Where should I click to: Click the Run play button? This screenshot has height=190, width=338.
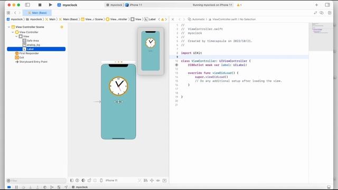pyautogui.click(x=50, y=5)
